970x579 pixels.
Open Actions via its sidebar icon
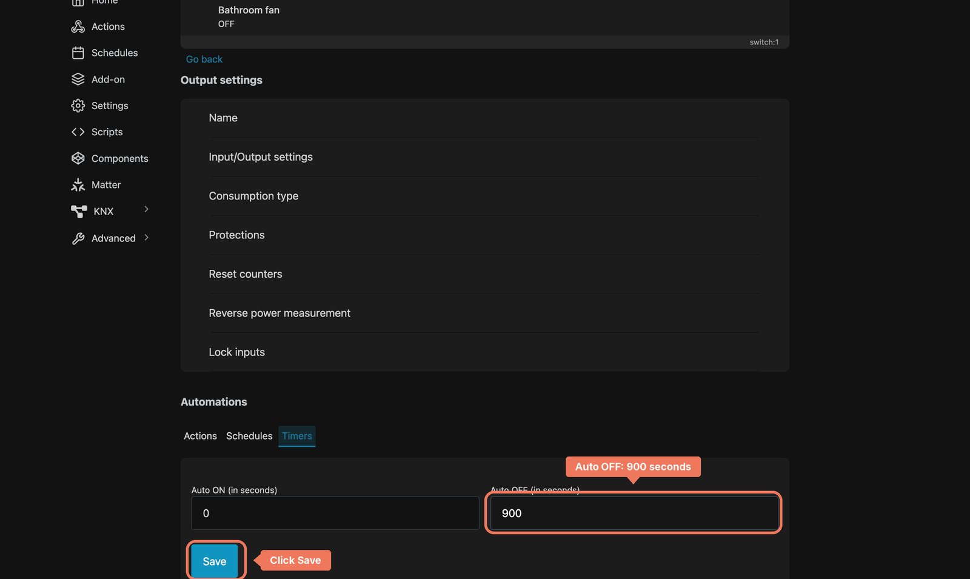pyautogui.click(x=78, y=27)
